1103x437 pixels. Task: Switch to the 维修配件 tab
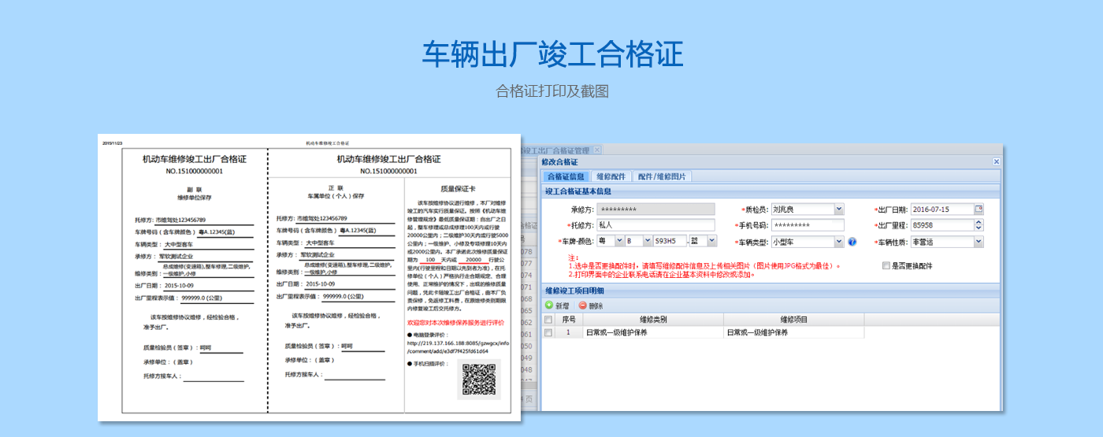(x=611, y=176)
